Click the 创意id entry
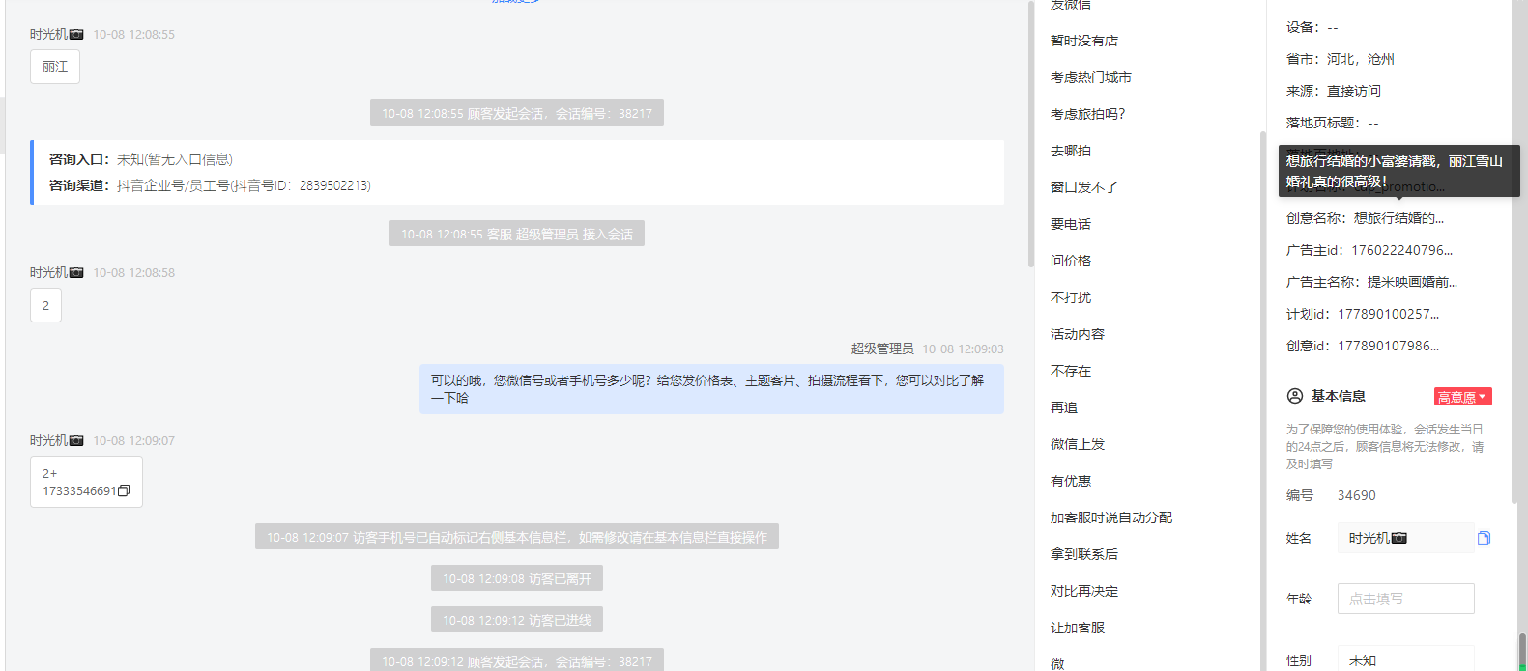 [x=1363, y=346]
